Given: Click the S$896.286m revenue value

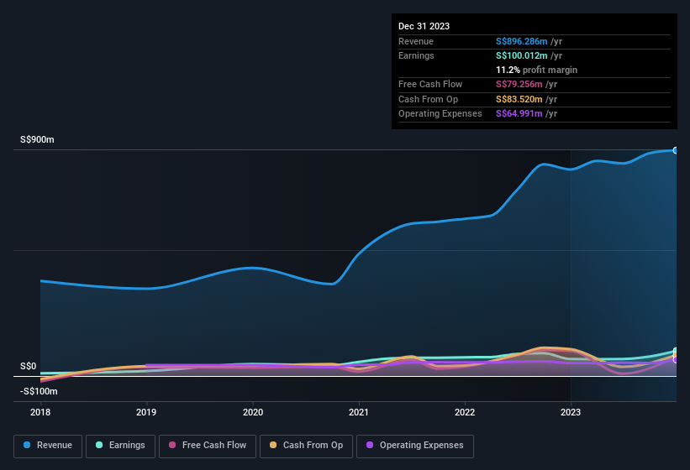Looking at the screenshot, I should [x=521, y=41].
